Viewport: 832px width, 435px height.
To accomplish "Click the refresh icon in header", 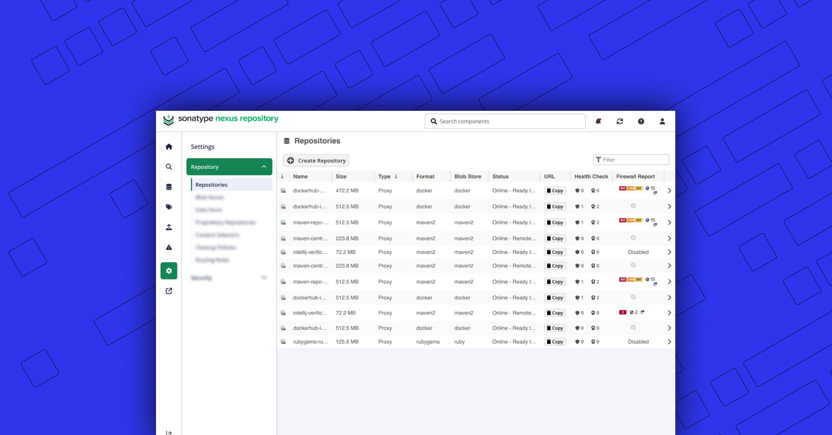I will (x=620, y=121).
